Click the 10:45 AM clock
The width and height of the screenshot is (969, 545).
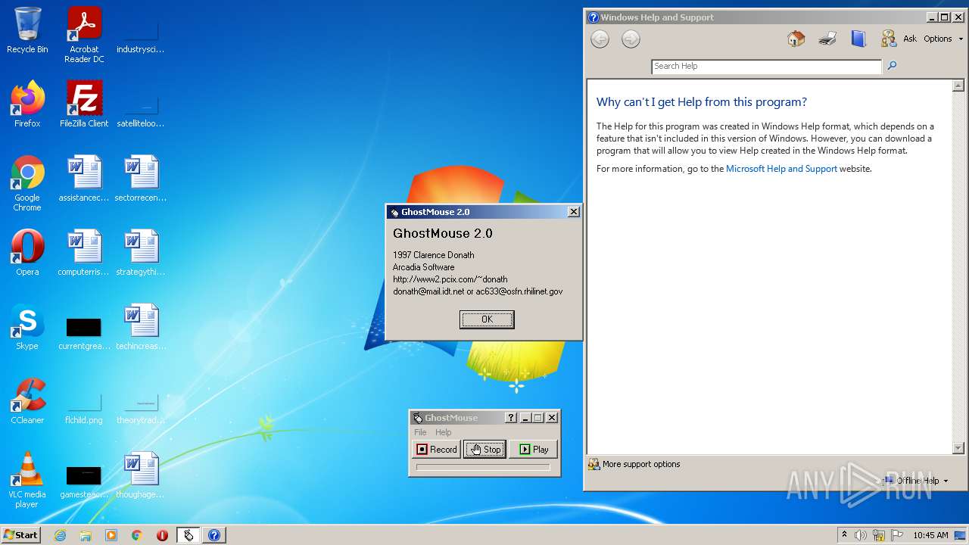point(930,535)
